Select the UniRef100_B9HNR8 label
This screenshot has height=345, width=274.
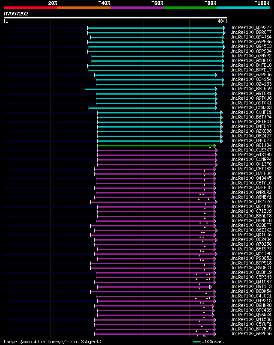[251, 305]
